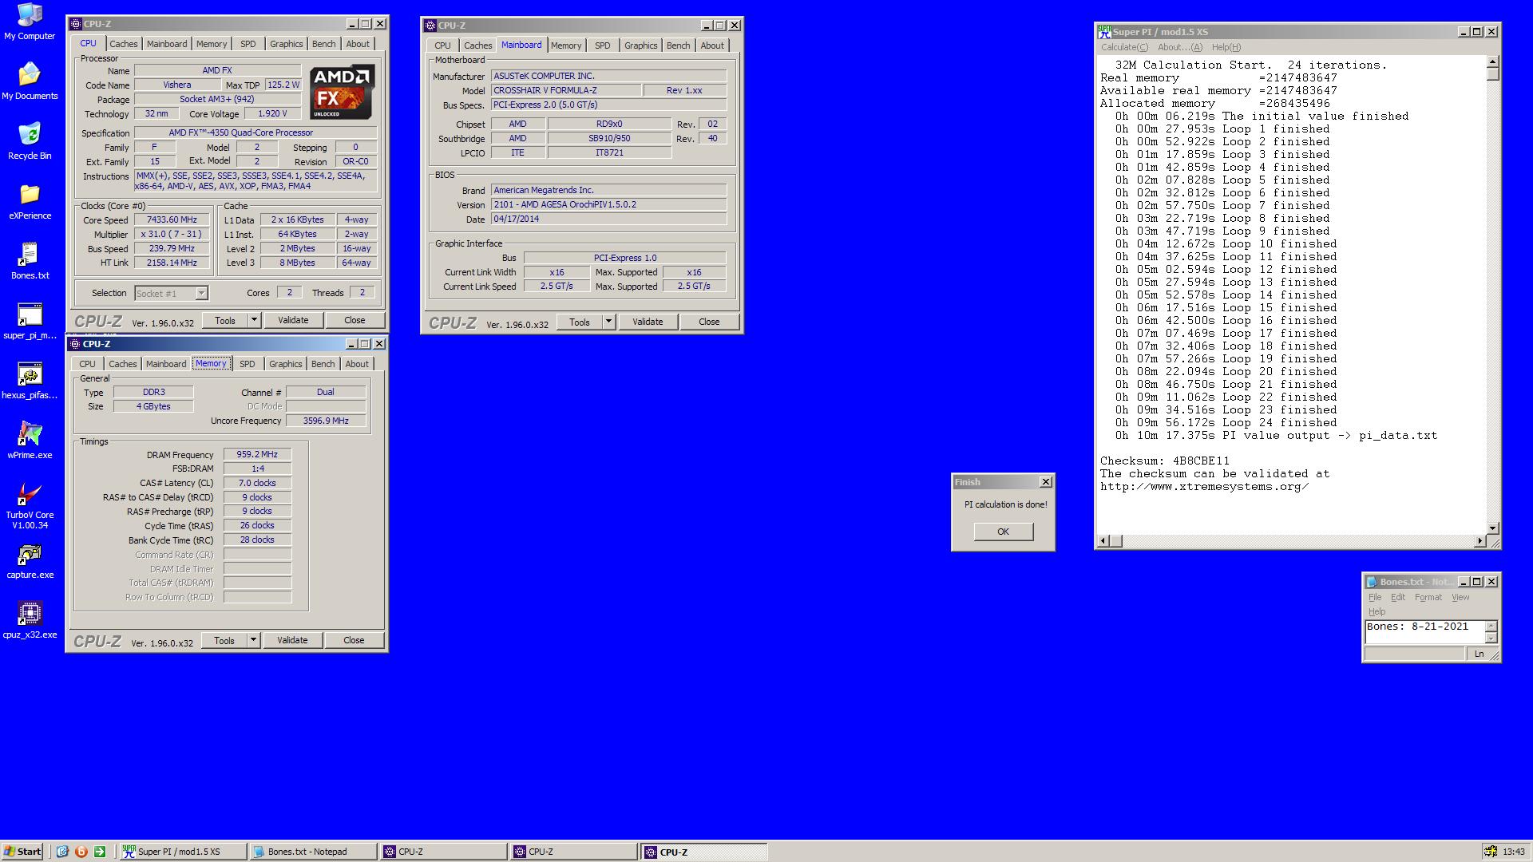Open SPD tab in the Mainboard window

603,45
